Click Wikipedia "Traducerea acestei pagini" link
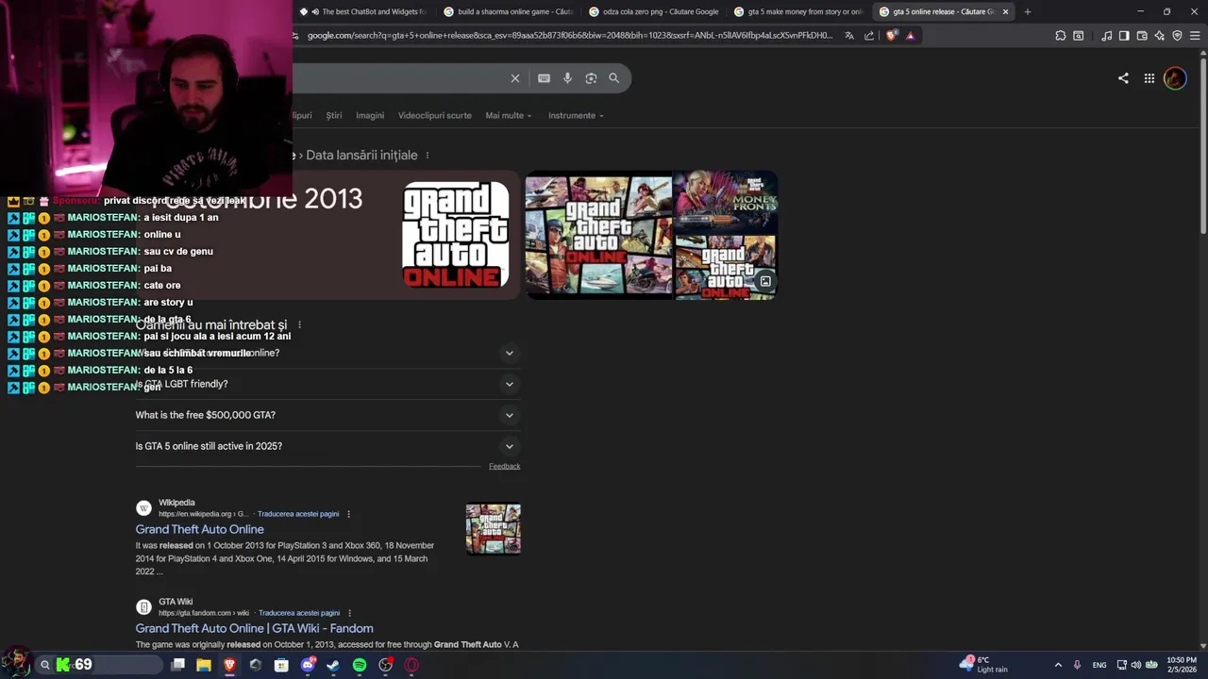1208x679 pixels. [x=298, y=514]
